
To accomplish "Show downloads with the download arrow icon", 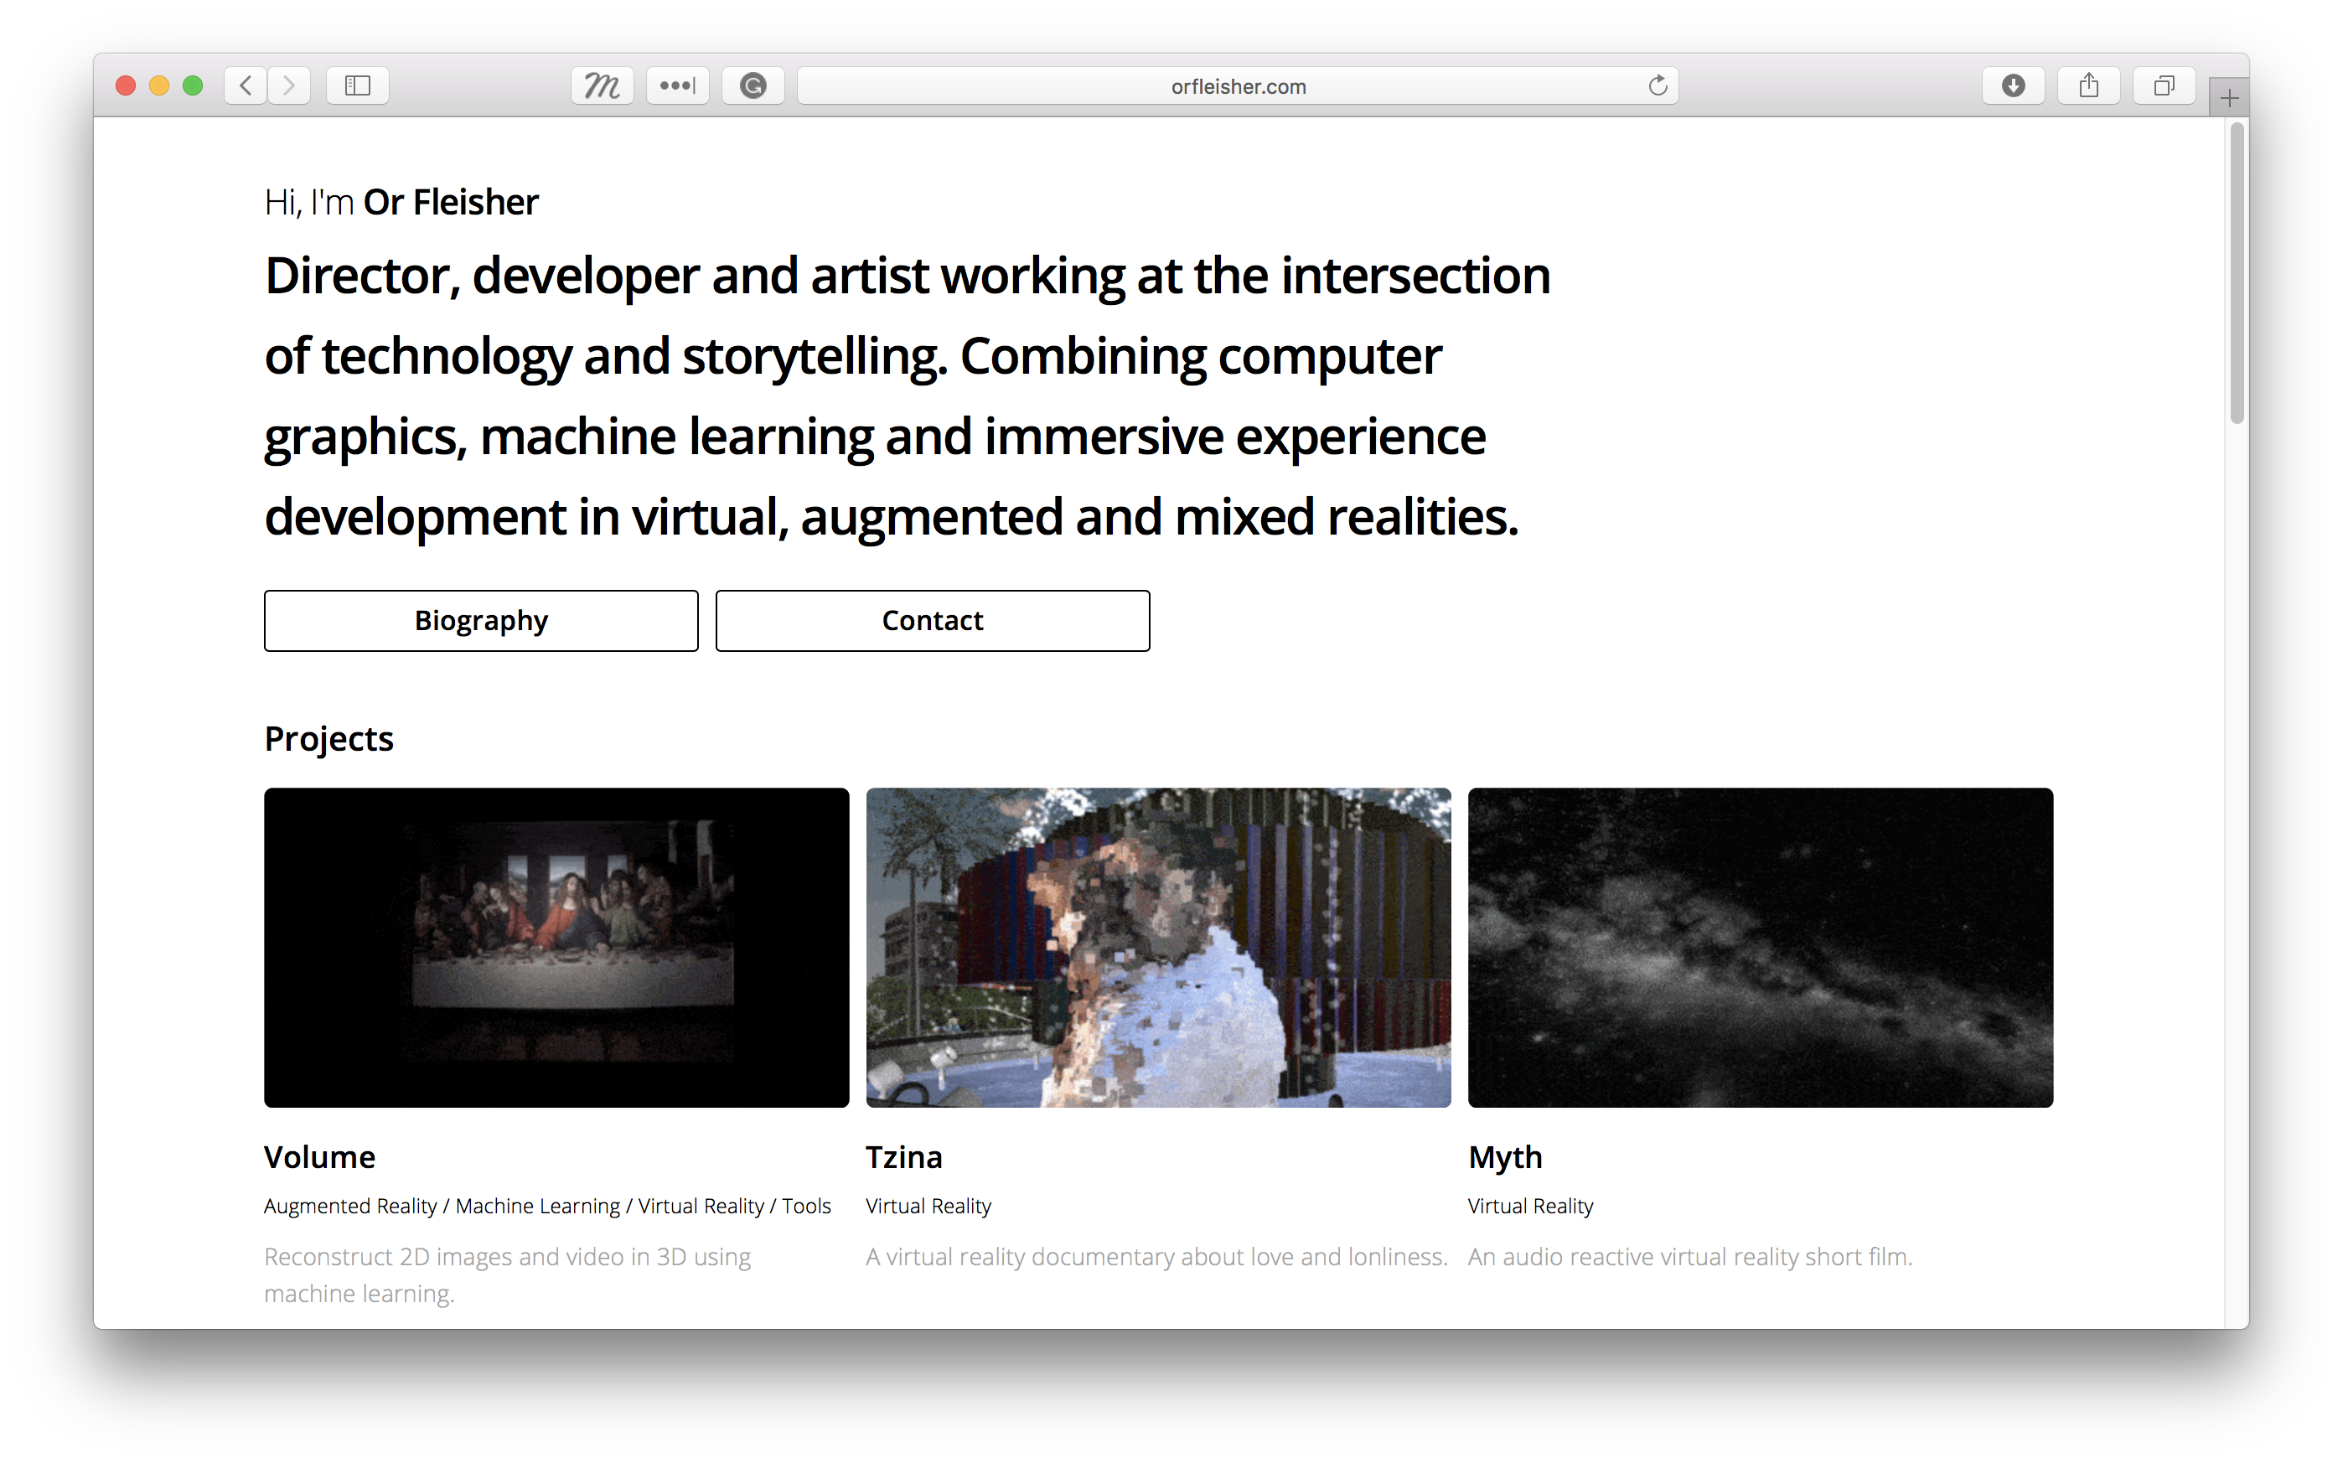I will (x=2013, y=86).
